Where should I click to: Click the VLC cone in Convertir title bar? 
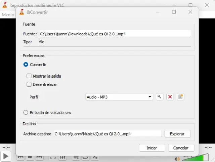click(22, 12)
